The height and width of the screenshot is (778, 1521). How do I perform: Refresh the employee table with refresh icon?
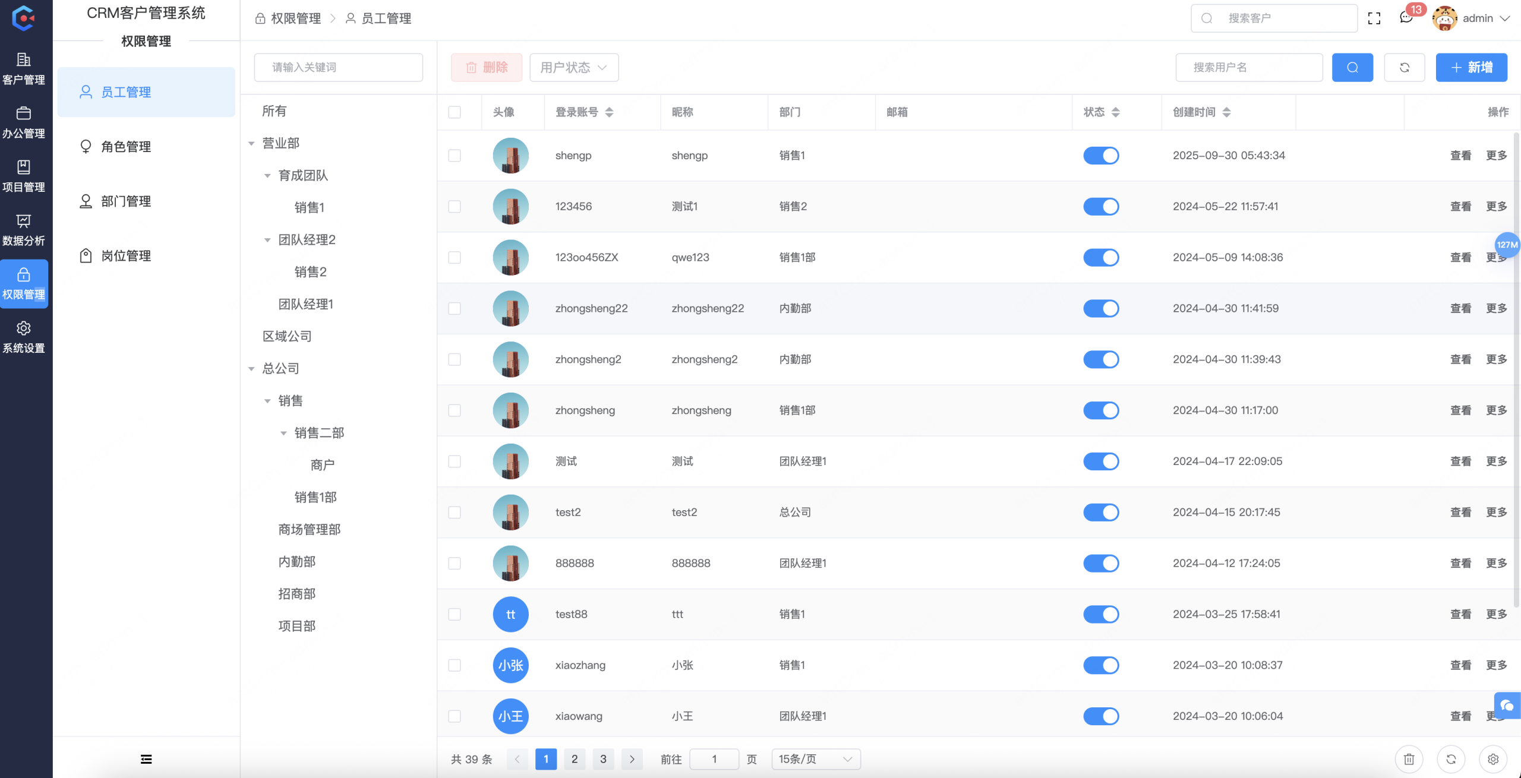tap(1405, 67)
